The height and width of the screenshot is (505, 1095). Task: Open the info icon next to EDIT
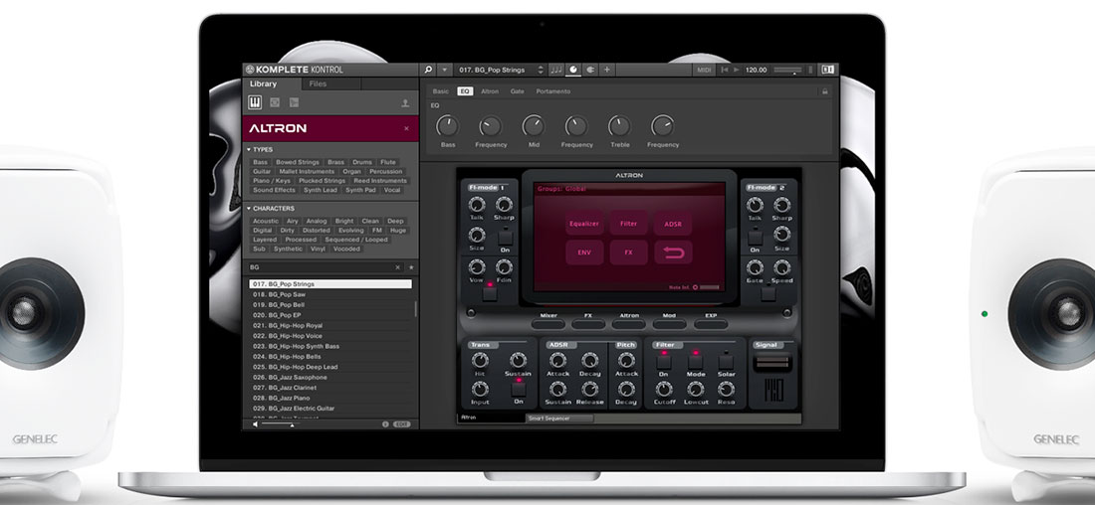click(x=385, y=424)
